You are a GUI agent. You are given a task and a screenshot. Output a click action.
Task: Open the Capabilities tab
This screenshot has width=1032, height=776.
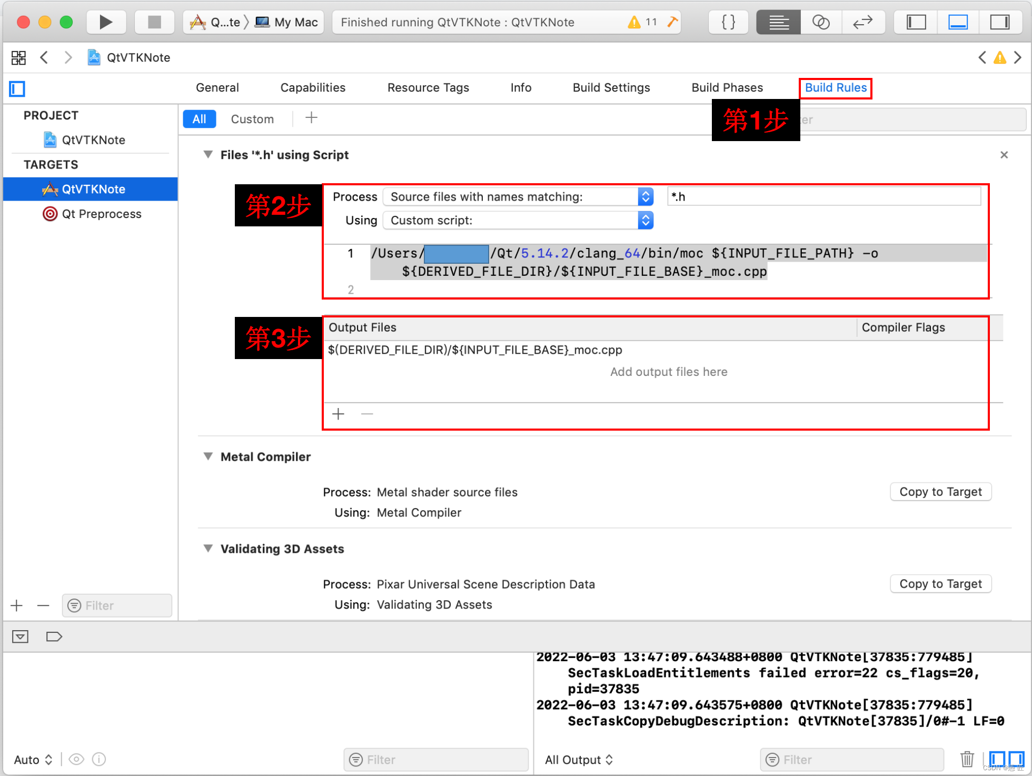(x=313, y=87)
